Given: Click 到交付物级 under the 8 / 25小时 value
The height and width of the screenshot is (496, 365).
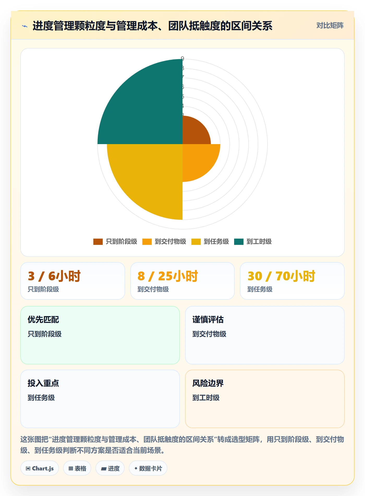Looking at the screenshot, I should [x=153, y=289].
